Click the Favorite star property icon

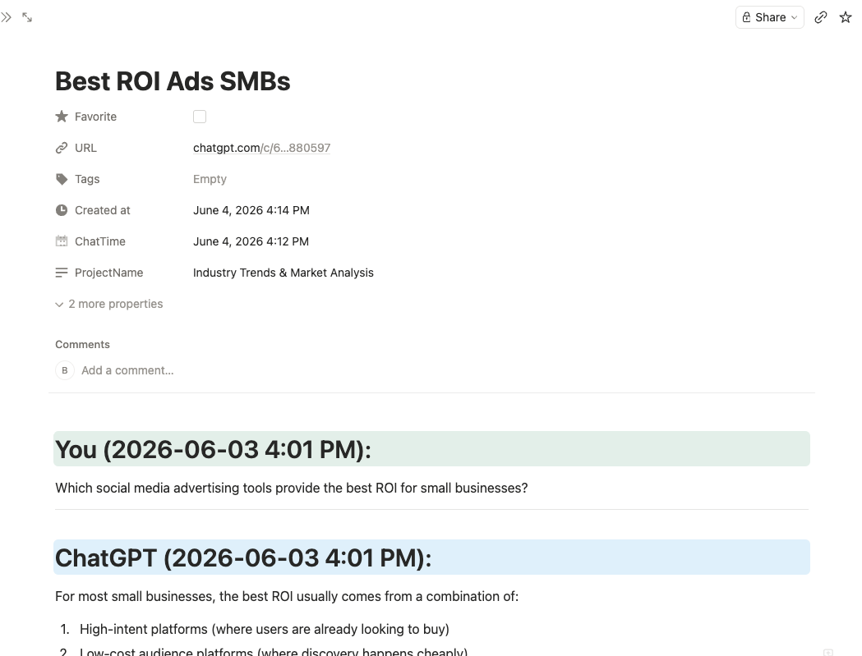pos(62,117)
